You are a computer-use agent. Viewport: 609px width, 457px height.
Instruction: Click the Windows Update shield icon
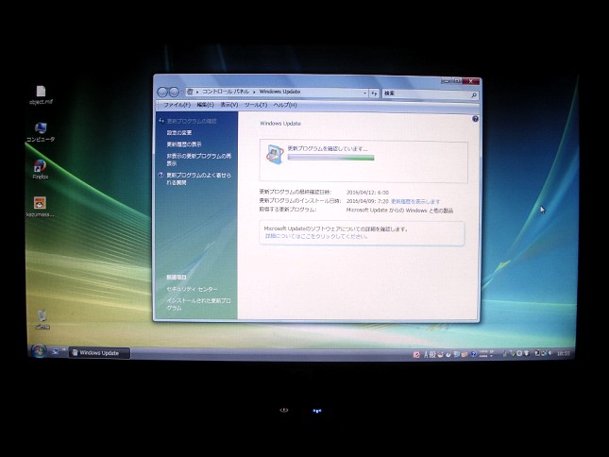pos(275,154)
